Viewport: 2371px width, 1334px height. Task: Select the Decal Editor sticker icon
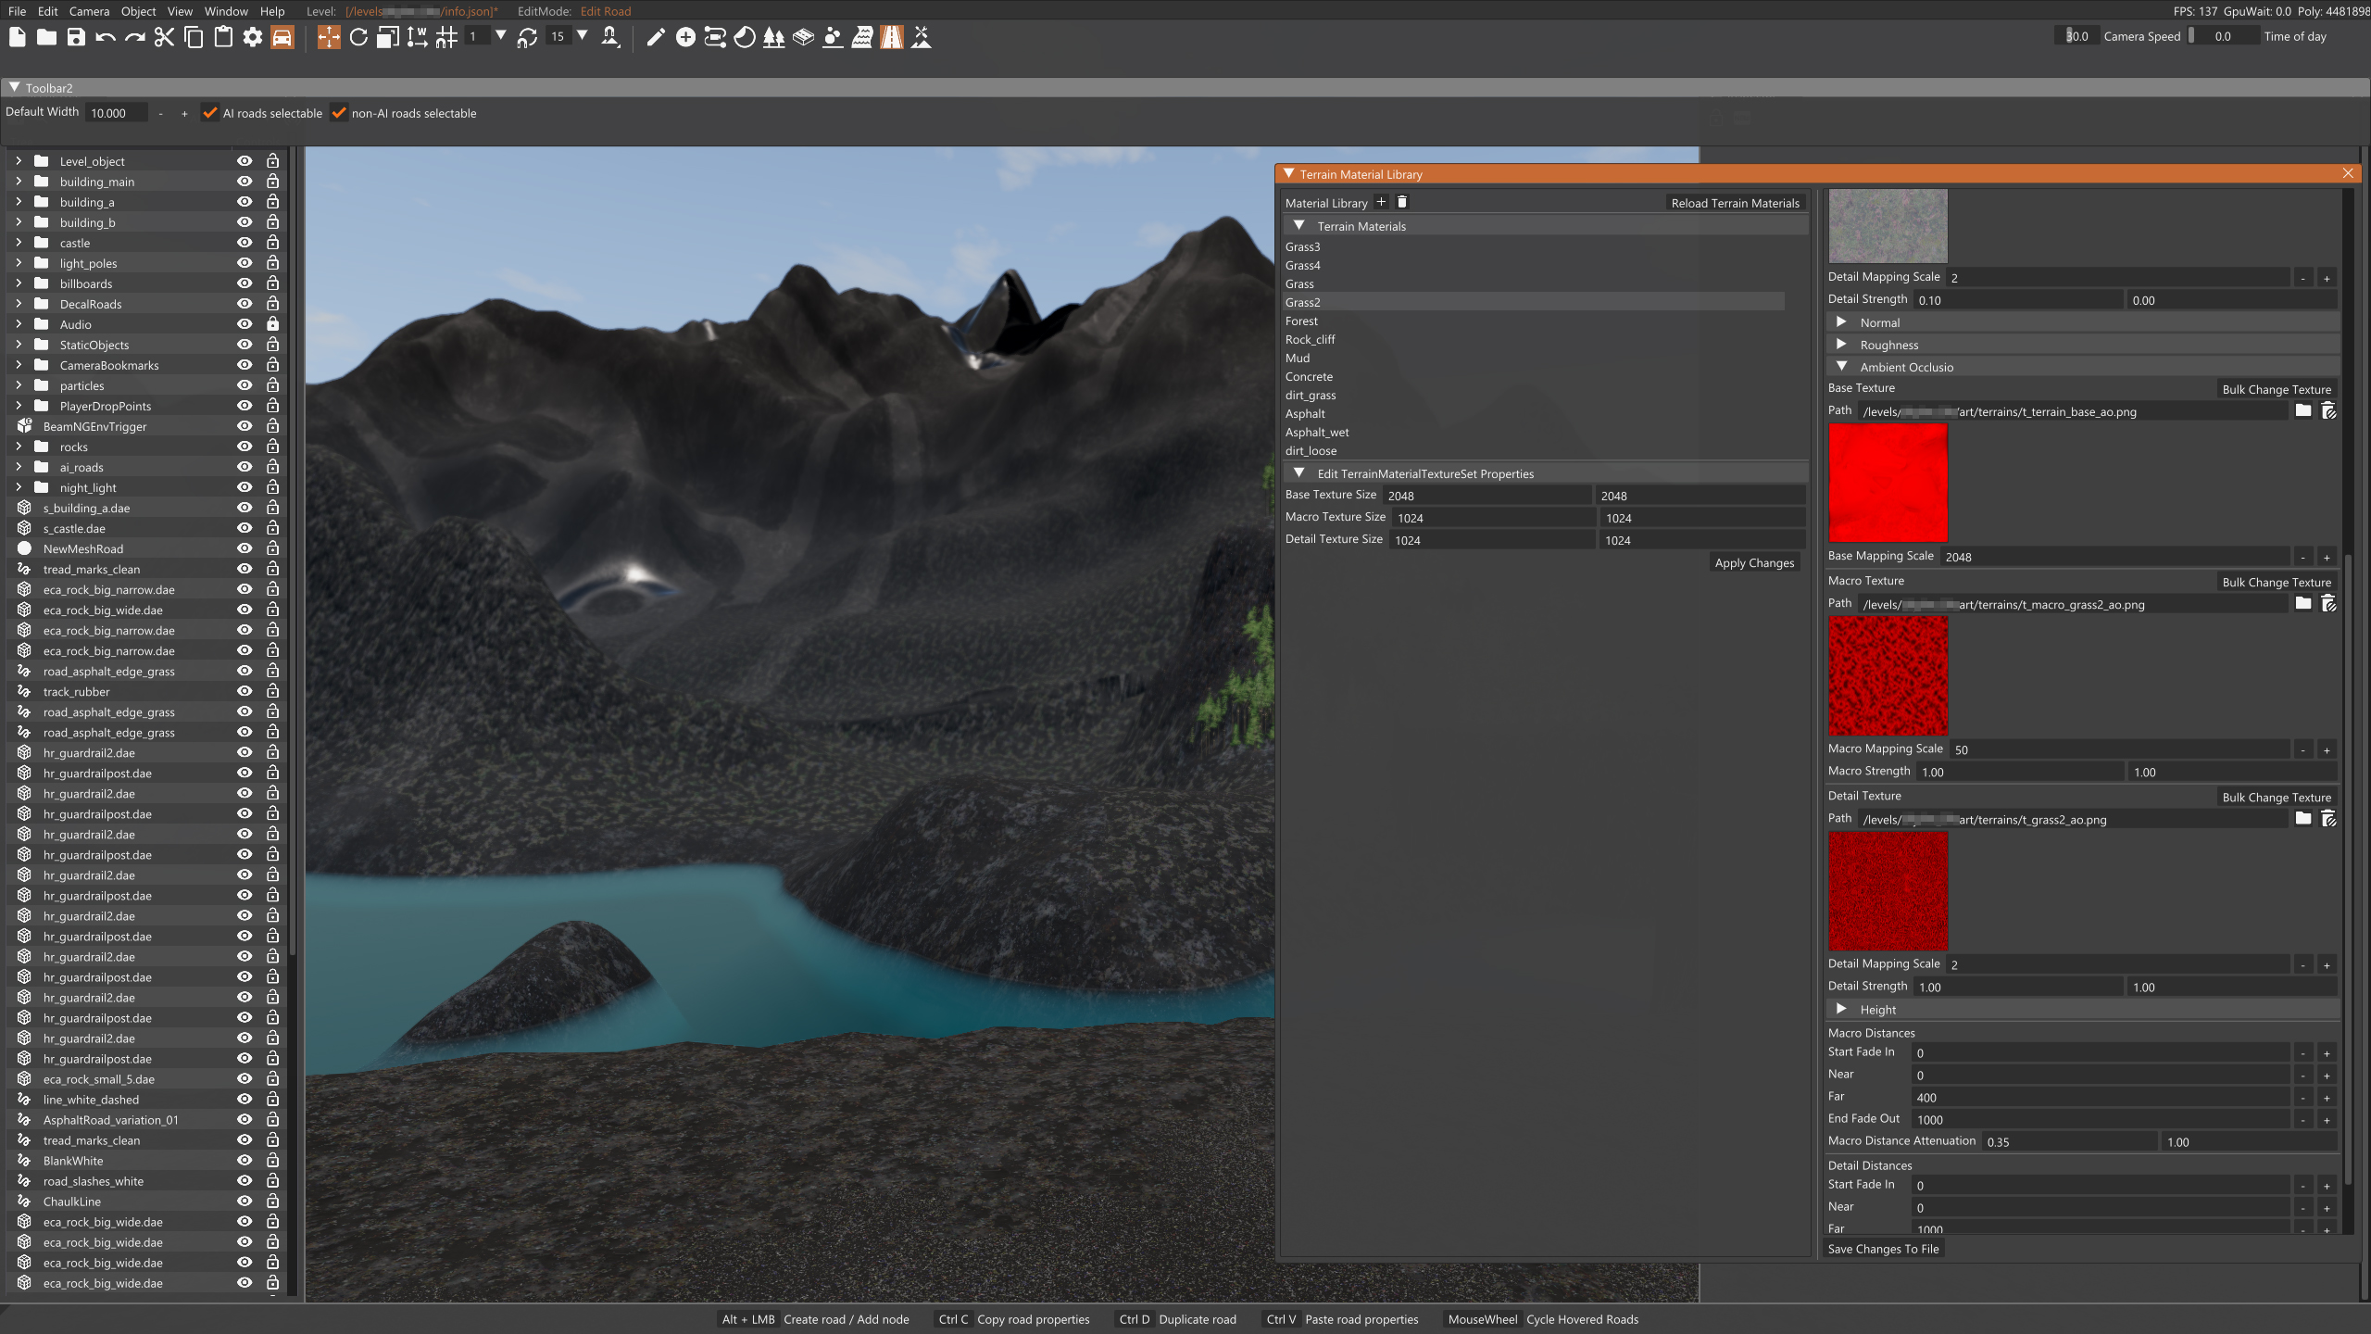(x=745, y=37)
